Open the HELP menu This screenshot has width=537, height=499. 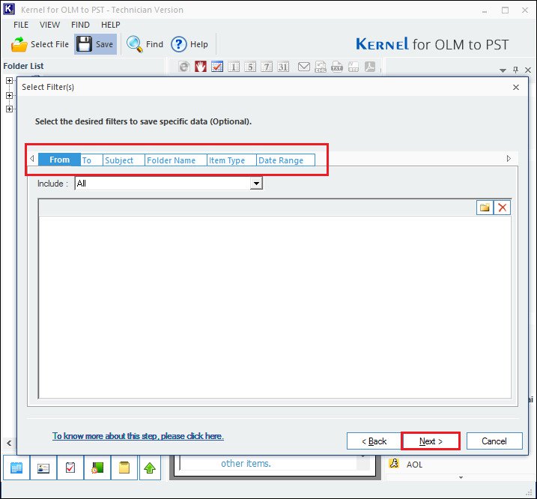point(111,25)
